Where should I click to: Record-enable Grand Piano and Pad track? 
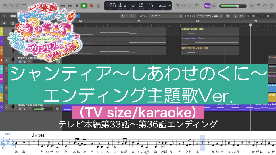coord(29,109)
